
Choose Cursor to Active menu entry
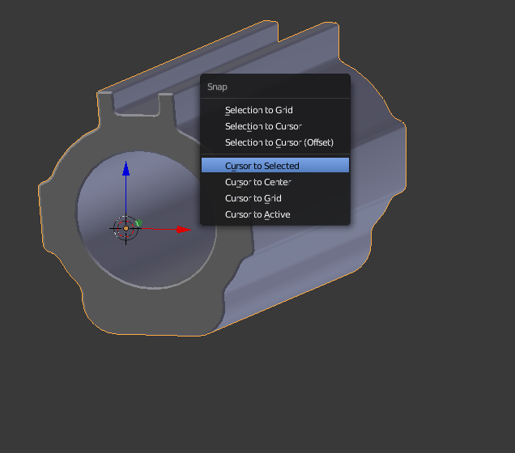[x=275, y=214]
